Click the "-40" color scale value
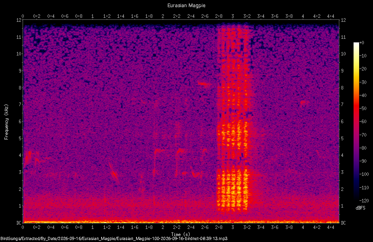 click(x=363, y=95)
